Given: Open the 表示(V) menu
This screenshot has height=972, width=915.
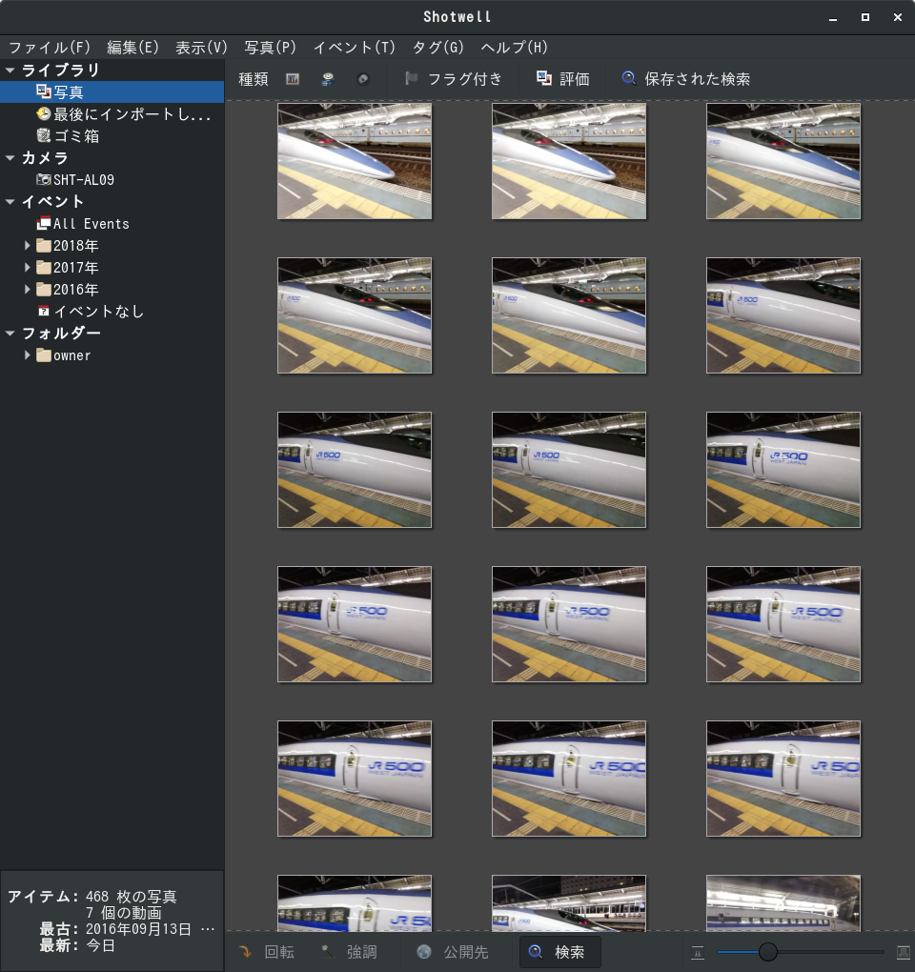Looking at the screenshot, I should tap(201, 48).
